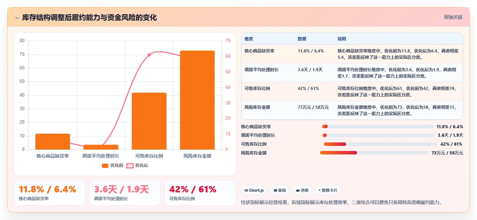This screenshot has height=220, width=477.
Task: Click the pink line data point above 可售库存比例
Action: click(x=149, y=55)
